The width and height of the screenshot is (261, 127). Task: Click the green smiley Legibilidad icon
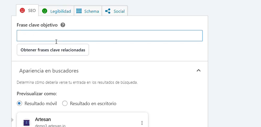tap(45, 11)
